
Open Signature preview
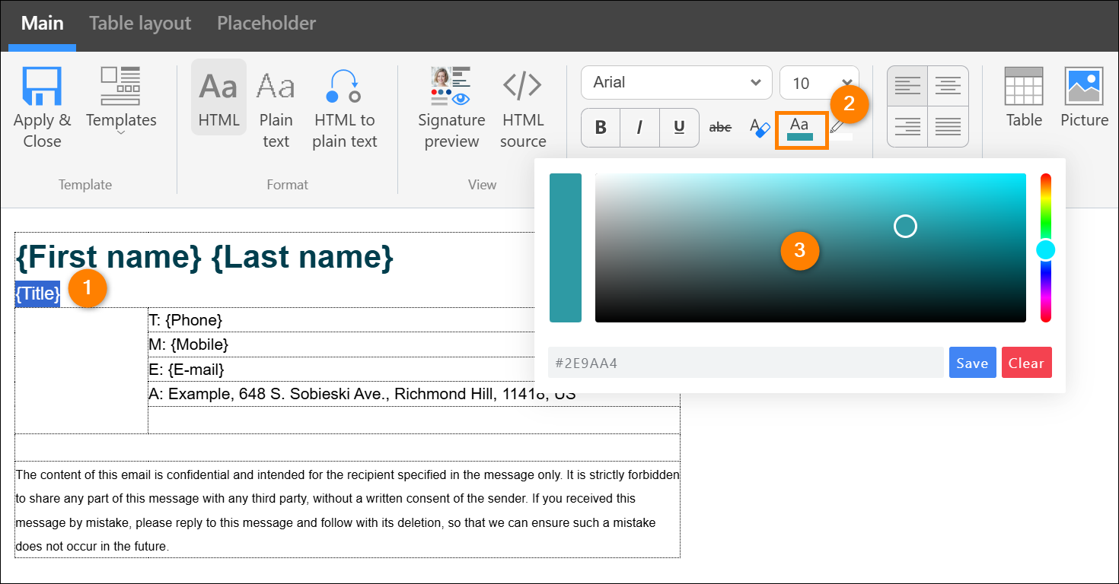coord(451,109)
